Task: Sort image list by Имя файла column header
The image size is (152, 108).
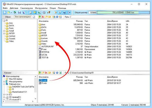Action: pyautogui.click(x=44, y=21)
